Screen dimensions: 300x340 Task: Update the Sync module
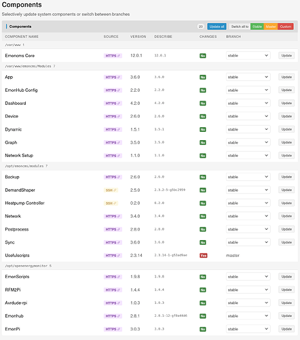[x=286, y=242]
